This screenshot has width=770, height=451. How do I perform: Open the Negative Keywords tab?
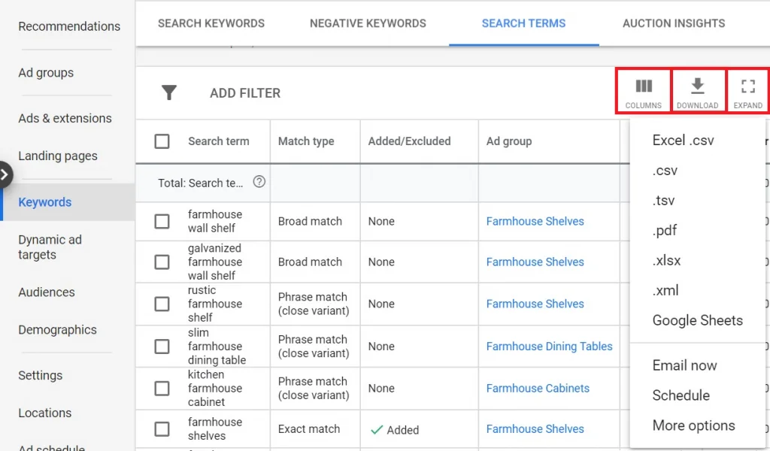pos(368,23)
